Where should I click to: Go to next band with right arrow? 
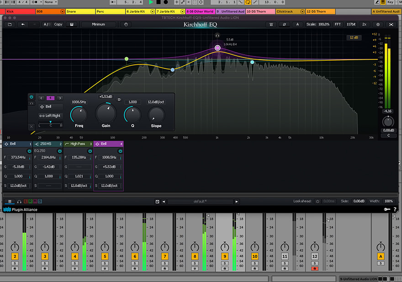coord(60,98)
